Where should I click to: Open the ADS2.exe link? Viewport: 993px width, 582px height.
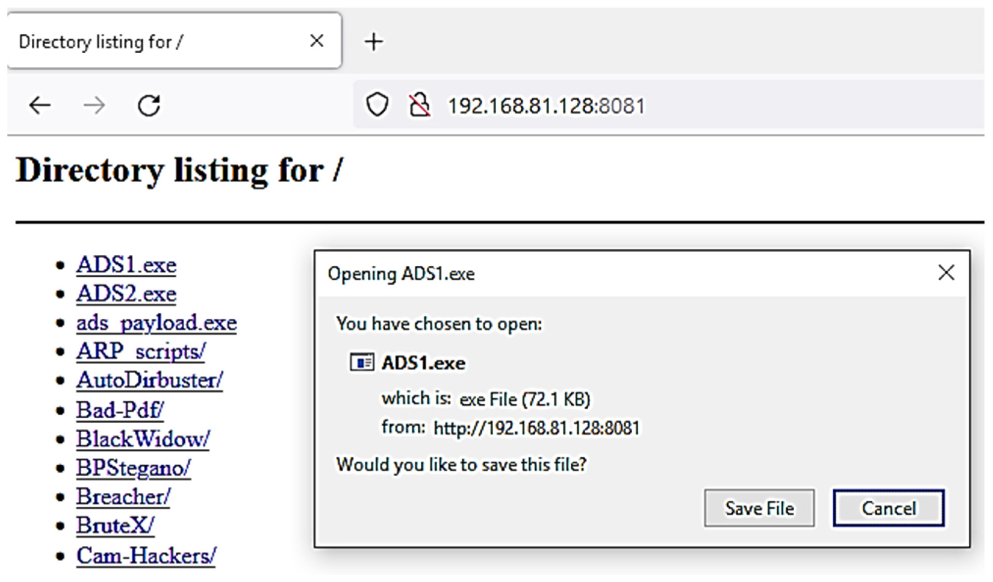(126, 294)
